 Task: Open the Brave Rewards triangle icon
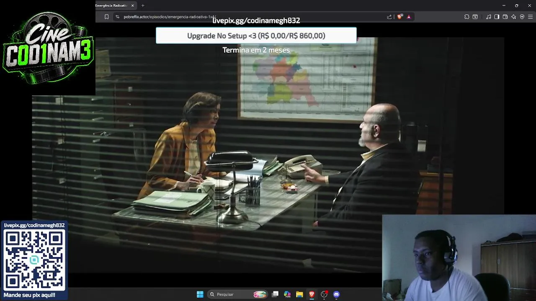pyautogui.click(x=409, y=17)
